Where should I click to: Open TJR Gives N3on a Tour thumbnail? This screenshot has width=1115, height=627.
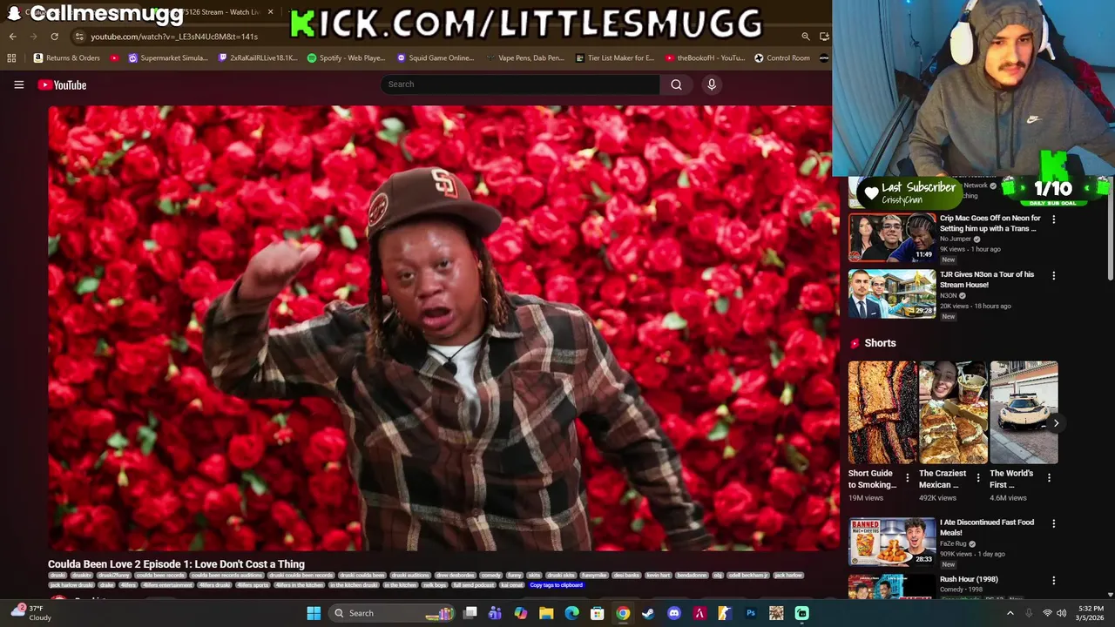(892, 293)
